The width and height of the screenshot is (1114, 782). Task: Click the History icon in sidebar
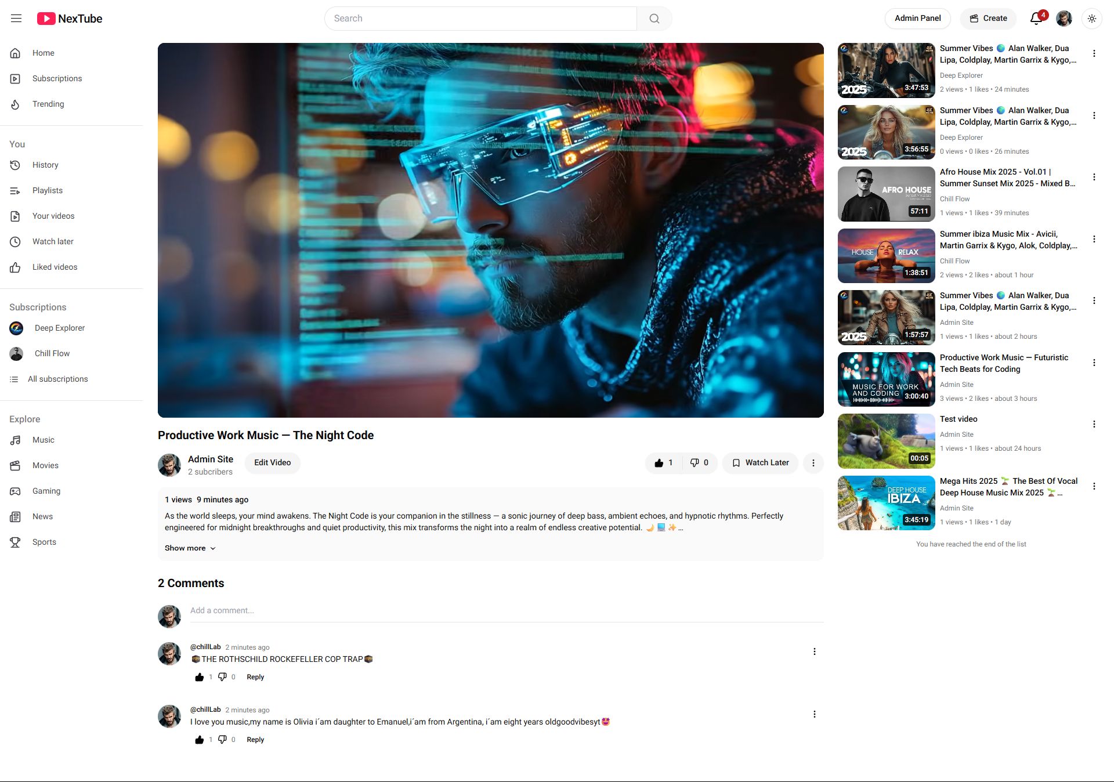tap(16, 165)
